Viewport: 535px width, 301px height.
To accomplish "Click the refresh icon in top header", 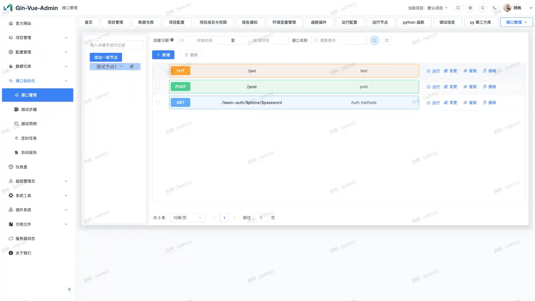I will (x=483, y=8).
